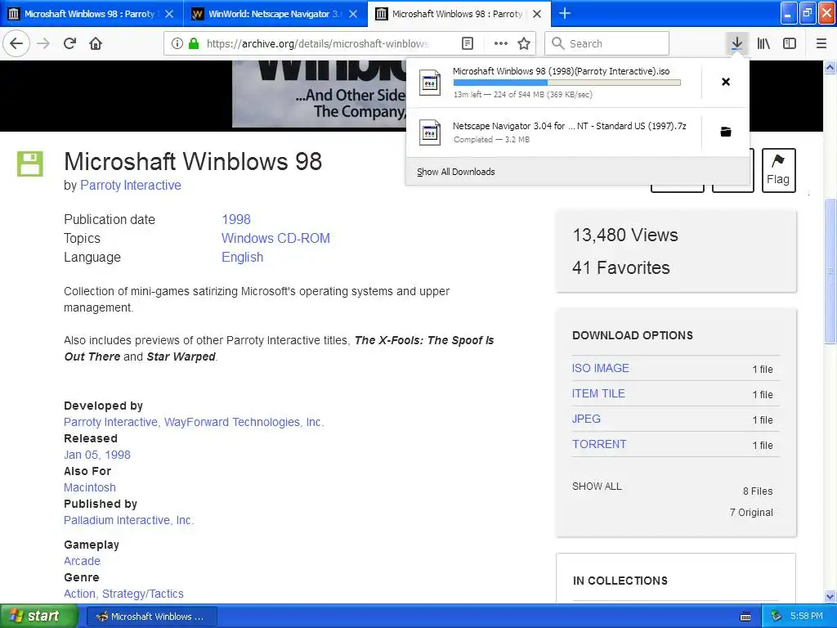Image resolution: width=837 pixels, height=628 pixels.
Task: Click the 7 Original files link
Action: pos(751,512)
